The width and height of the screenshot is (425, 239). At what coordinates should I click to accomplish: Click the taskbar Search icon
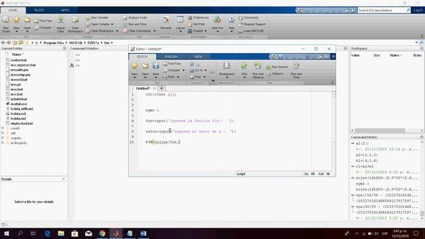pyautogui.click(x=20, y=233)
